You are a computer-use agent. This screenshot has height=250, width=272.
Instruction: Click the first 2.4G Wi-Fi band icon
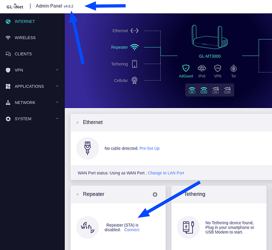[204, 90]
